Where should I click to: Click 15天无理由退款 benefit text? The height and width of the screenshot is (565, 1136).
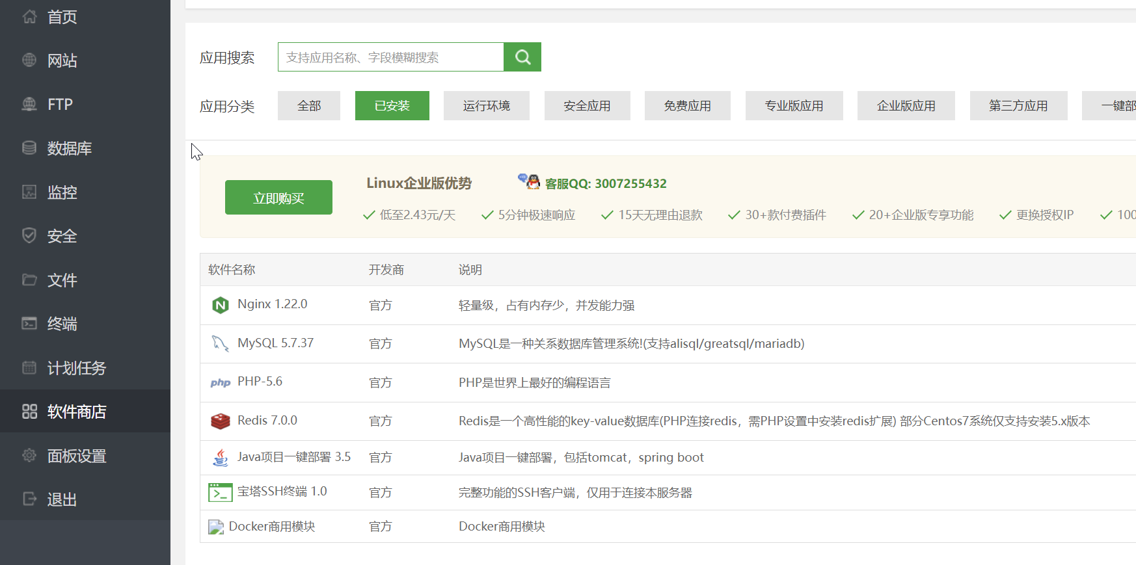click(x=660, y=215)
